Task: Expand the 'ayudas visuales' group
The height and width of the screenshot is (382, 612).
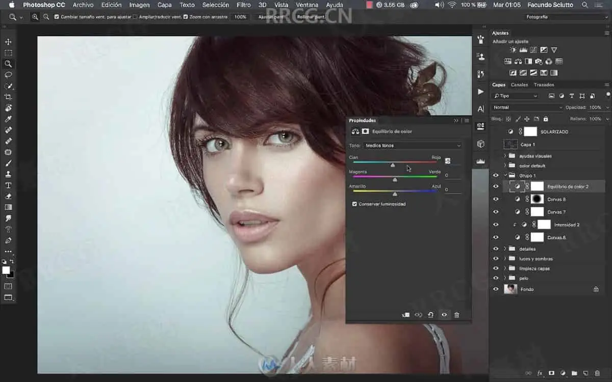Action: coord(505,156)
